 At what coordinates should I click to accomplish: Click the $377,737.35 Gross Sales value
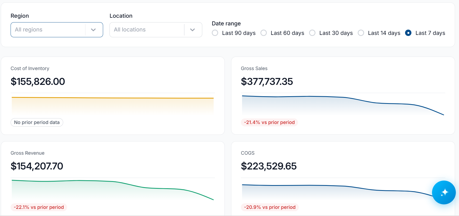click(267, 81)
